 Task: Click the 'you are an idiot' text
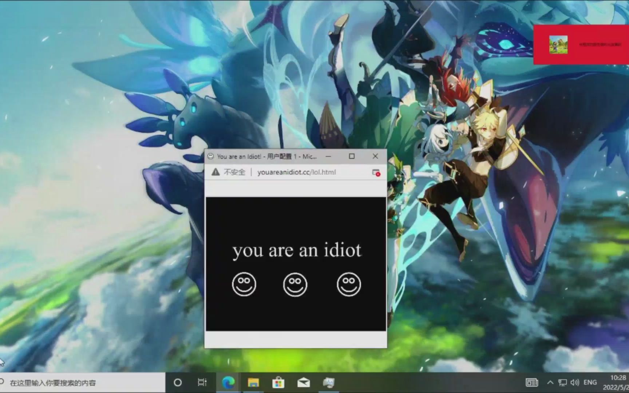pos(297,251)
